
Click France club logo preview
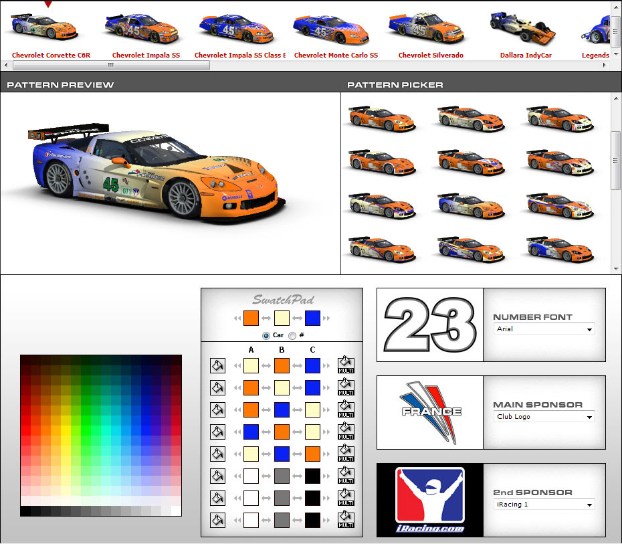430,413
